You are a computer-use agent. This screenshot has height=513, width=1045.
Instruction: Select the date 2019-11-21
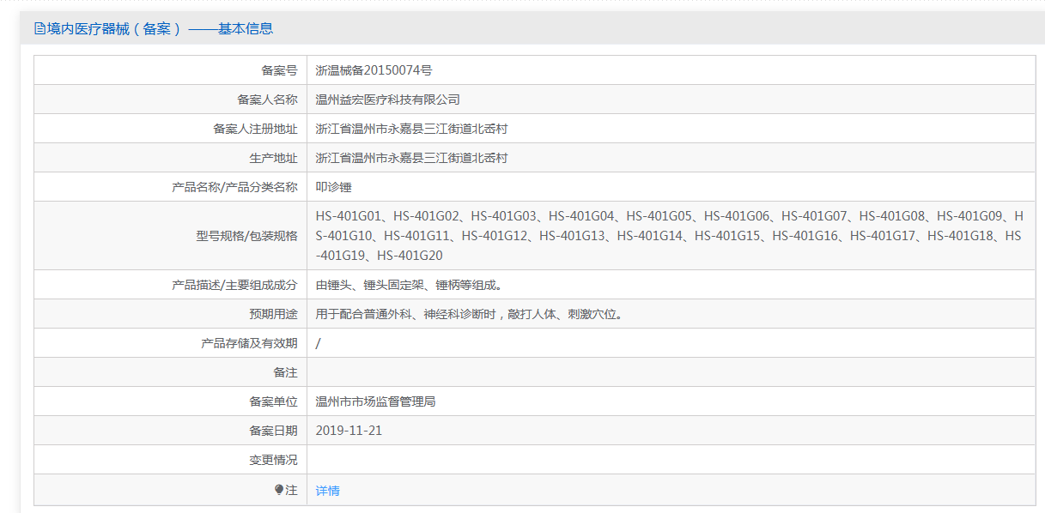[349, 431]
